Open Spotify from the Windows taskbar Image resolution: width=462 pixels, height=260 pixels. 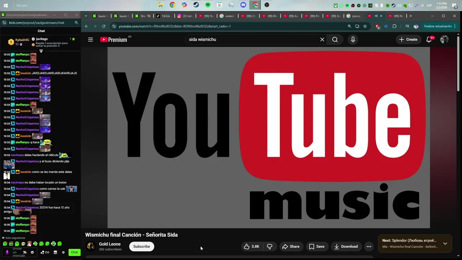coord(208,5)
